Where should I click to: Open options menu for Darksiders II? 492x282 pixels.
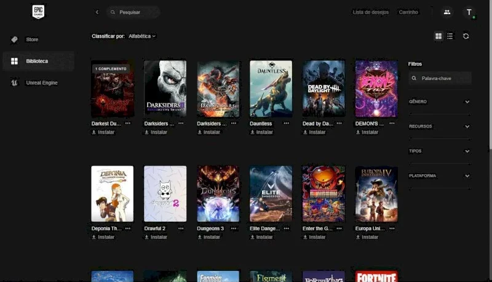click(181, 123)
